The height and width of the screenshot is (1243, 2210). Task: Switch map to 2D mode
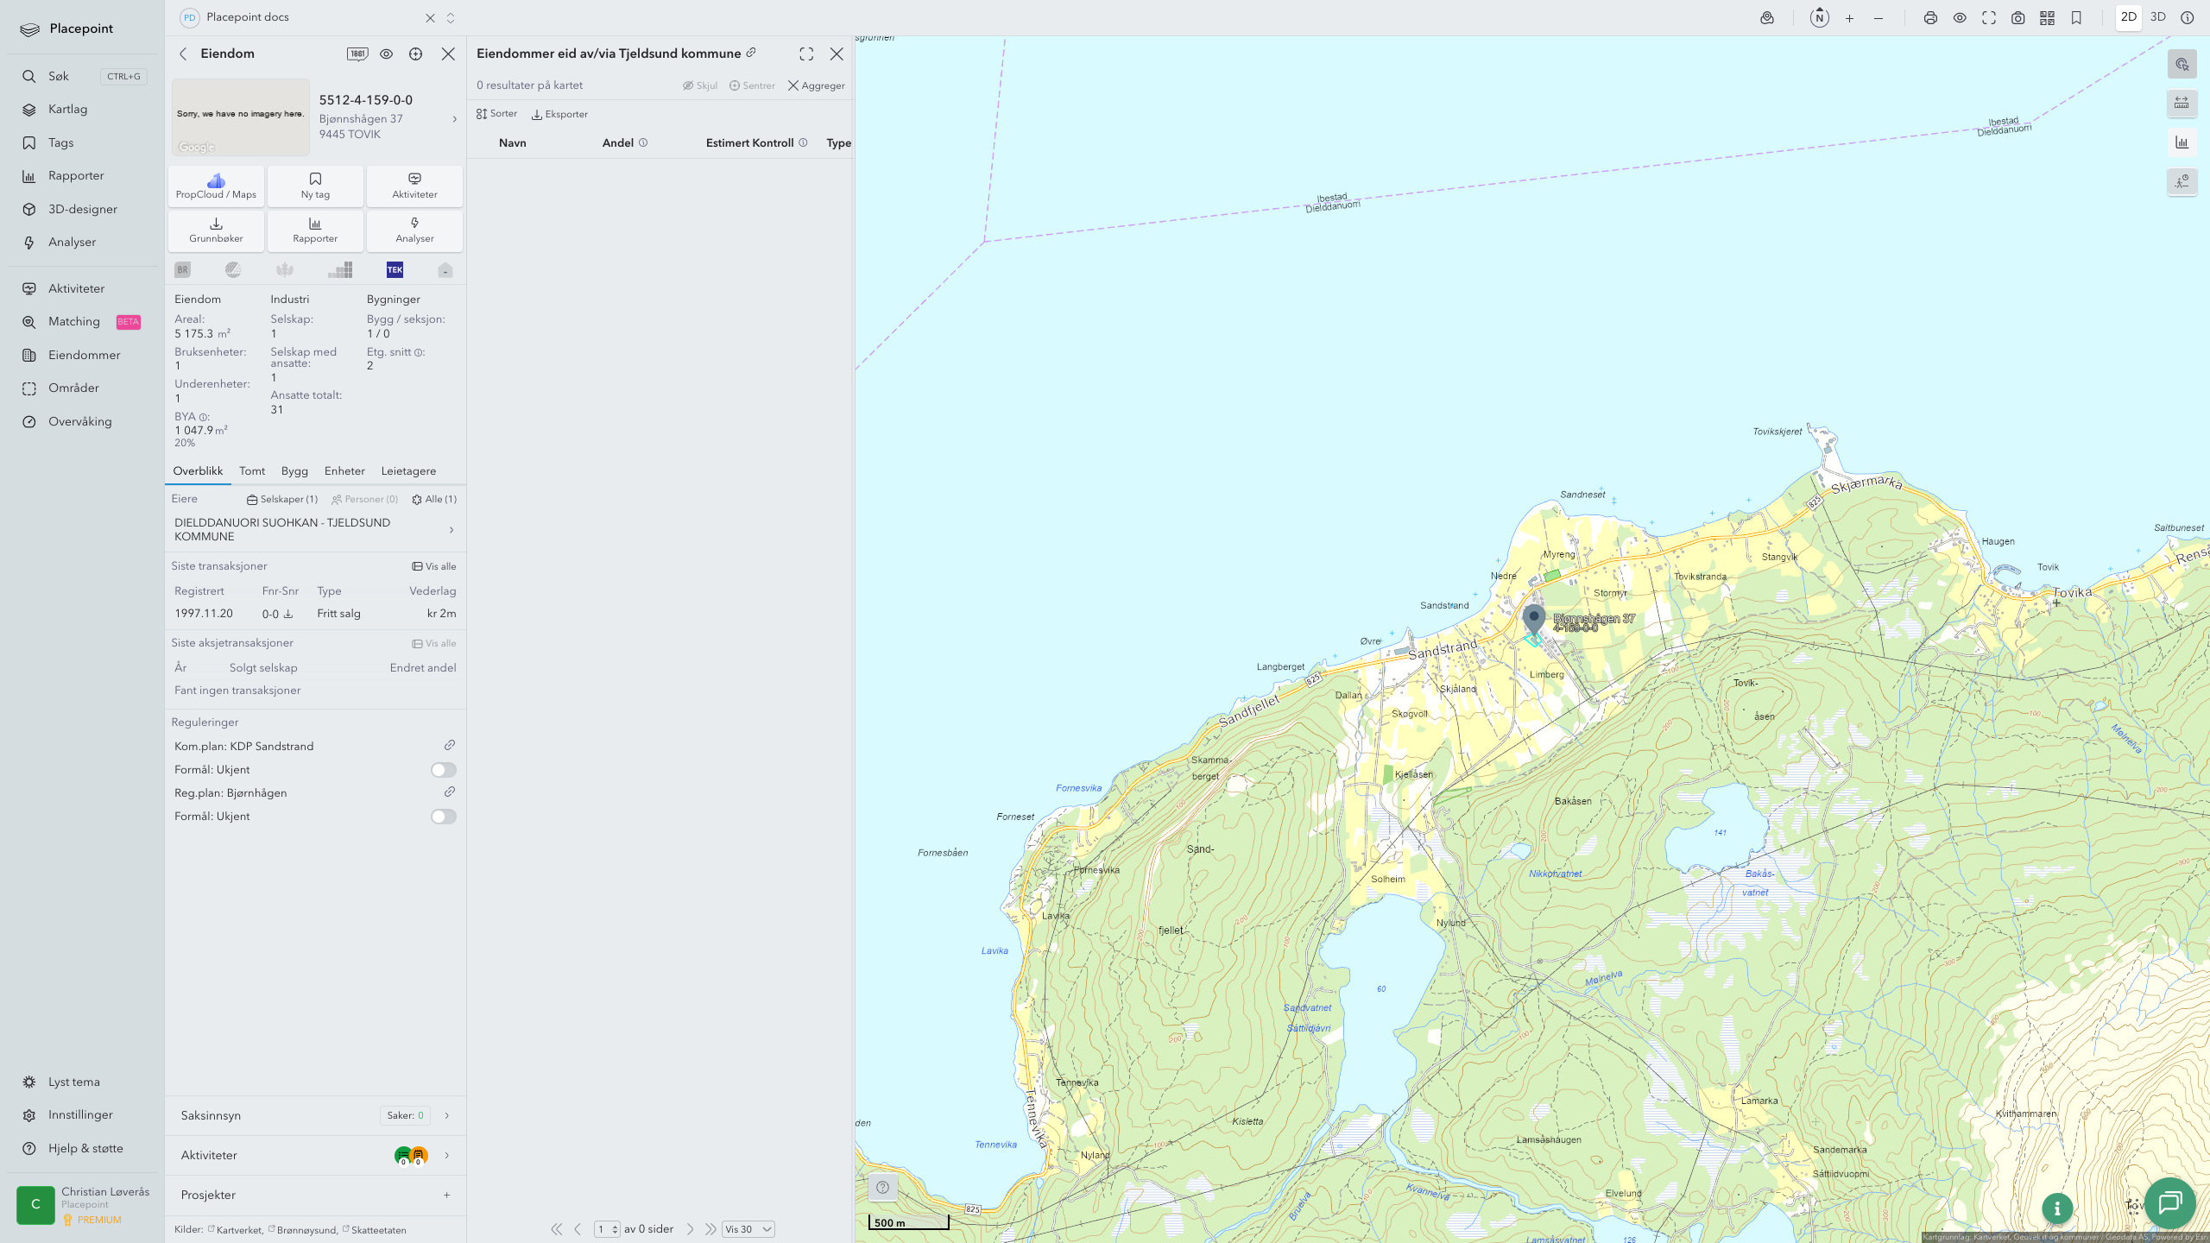(x=2129, y=17)
